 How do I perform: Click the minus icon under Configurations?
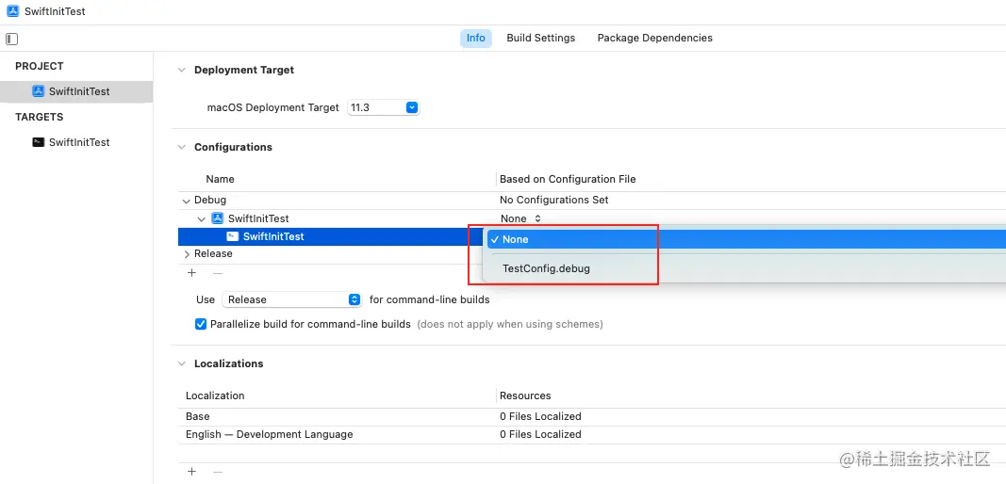(x=217, y=273)
